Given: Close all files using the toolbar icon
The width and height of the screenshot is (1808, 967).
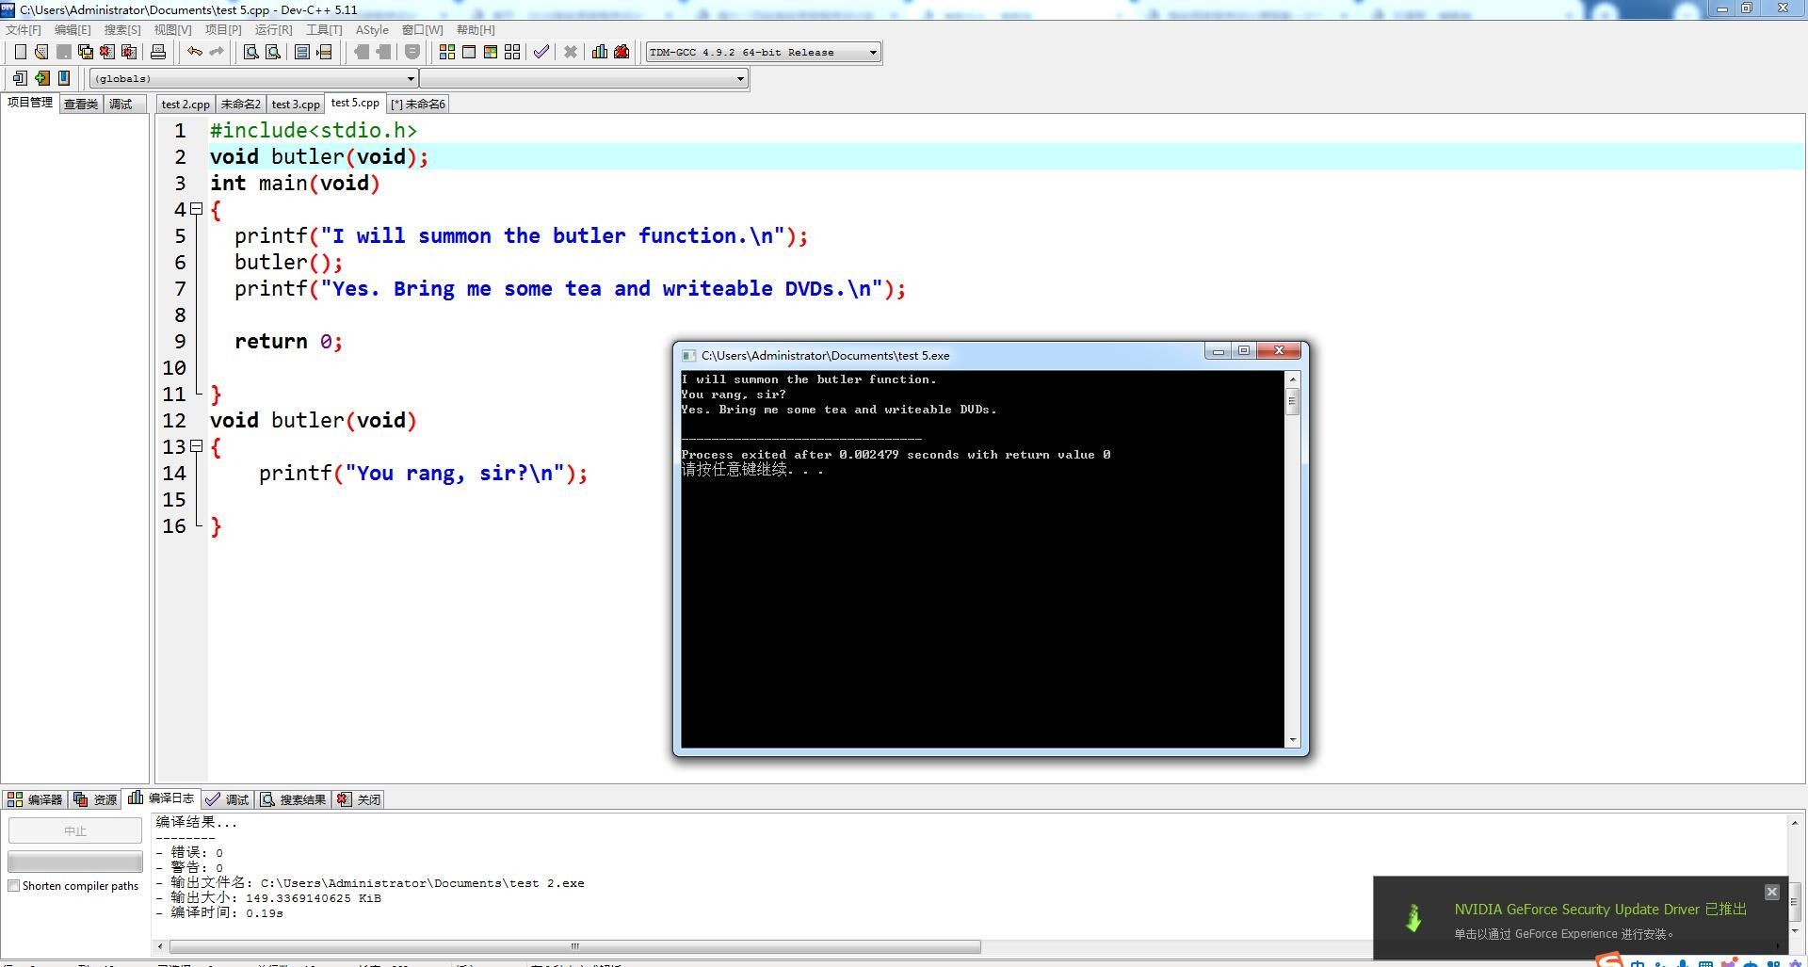Looking at the screenshot, I should click(x=128, y=52).
